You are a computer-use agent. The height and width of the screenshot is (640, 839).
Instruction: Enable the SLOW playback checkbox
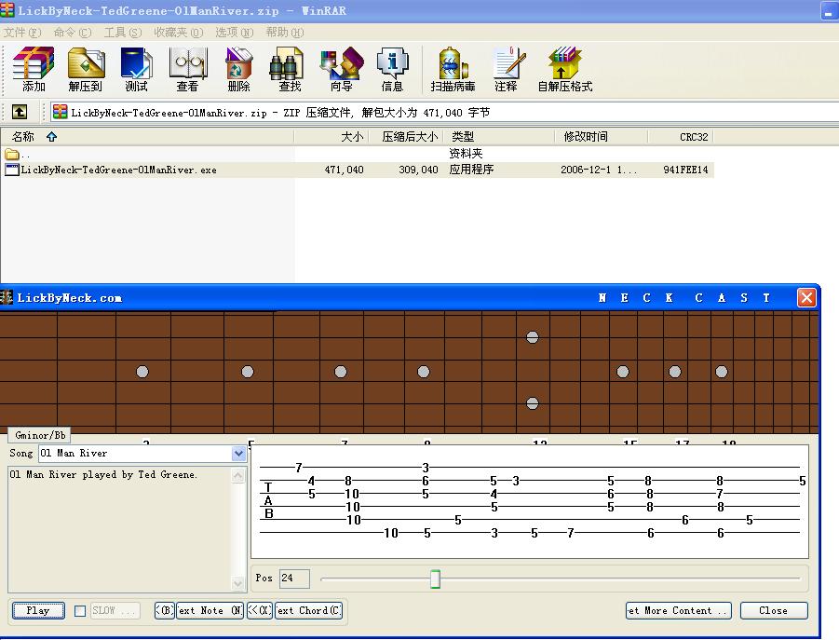point(80,611)
